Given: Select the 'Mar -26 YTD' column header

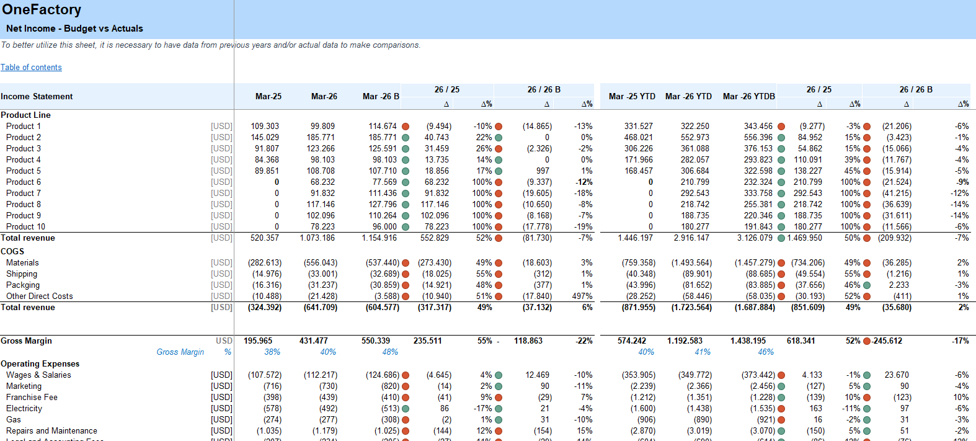Looking at the screenshot, I should (x=688, y=96).
